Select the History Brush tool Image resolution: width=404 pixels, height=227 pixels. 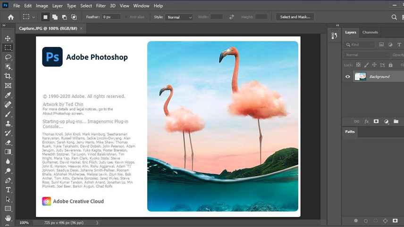(x=8, y=133)
